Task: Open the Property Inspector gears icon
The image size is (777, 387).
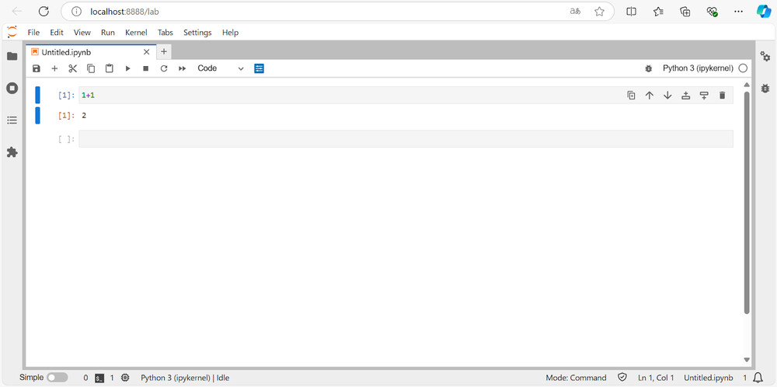Action: (765, 57)
